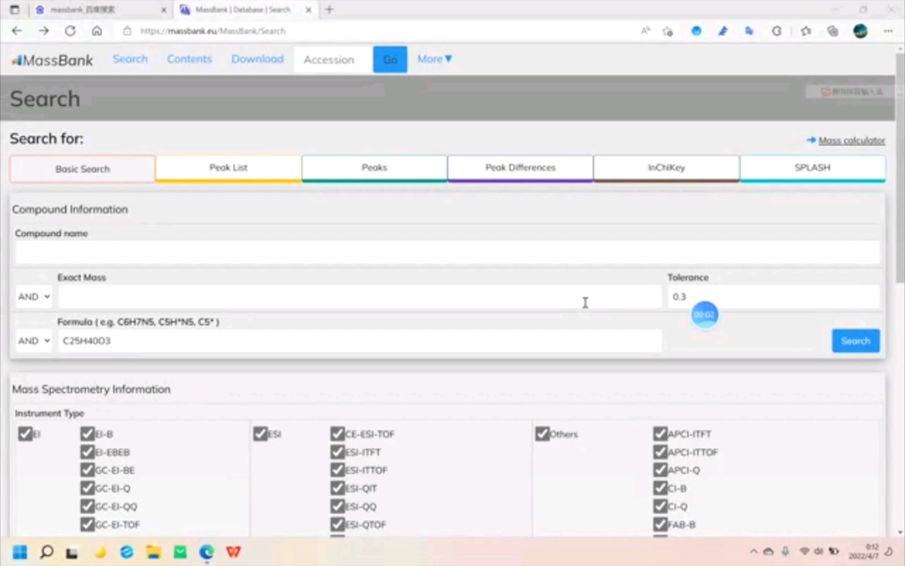
Task: Select the SPLASH tab
Action: (x=812, y=168)
